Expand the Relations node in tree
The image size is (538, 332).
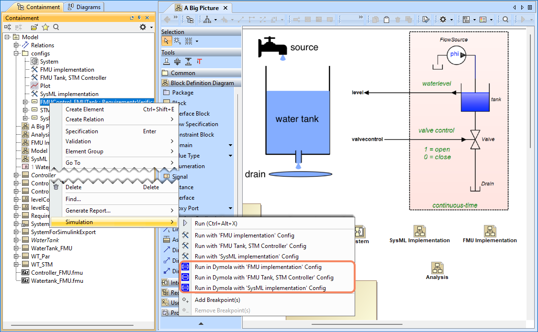(16, 45)
